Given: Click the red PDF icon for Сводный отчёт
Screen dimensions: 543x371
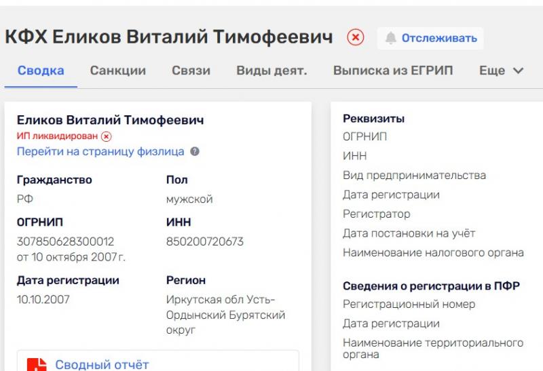Looking at the screenshot, I should point(37,365).
